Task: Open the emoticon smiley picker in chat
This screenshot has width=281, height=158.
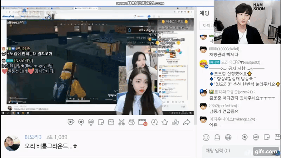Action: [206, 137]
